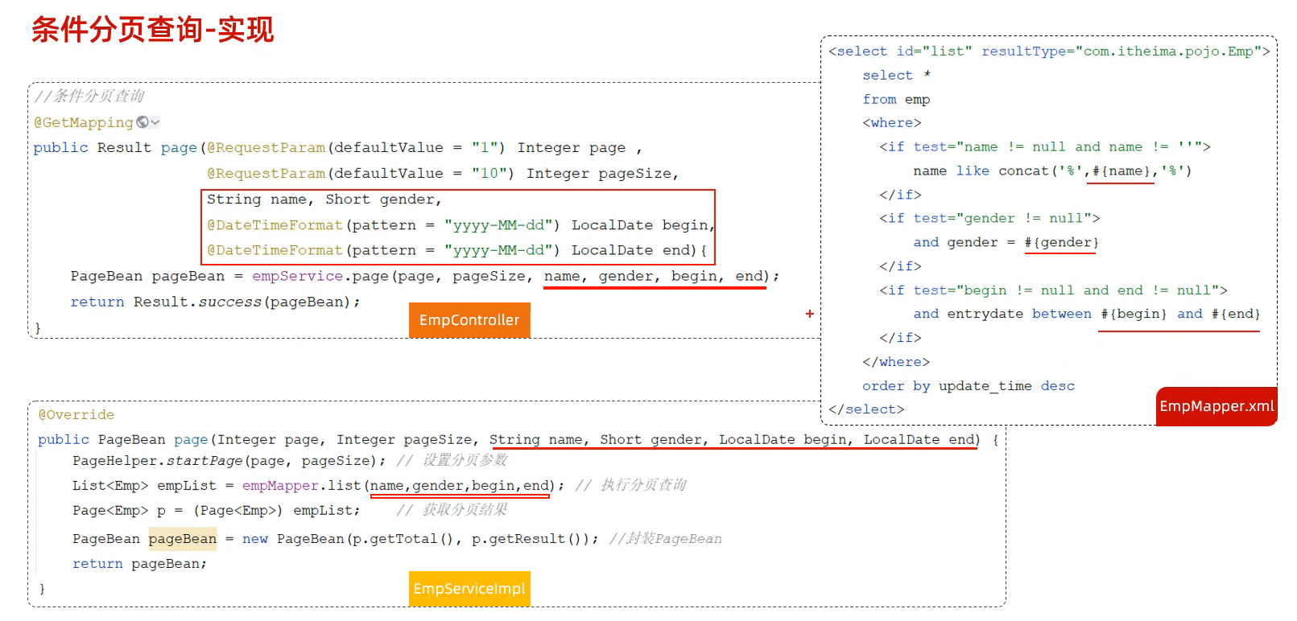Click the globe icon beside @GetMapping
Image resolution: width=1297 pixels, height=621 pixels.
pos(143,122)
